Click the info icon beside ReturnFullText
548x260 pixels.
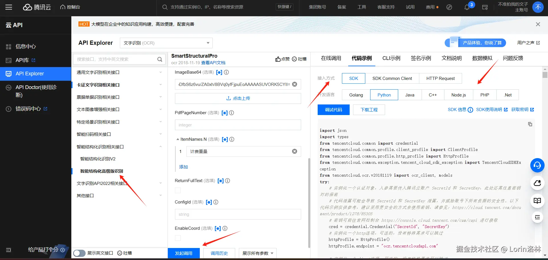point(227,181)
